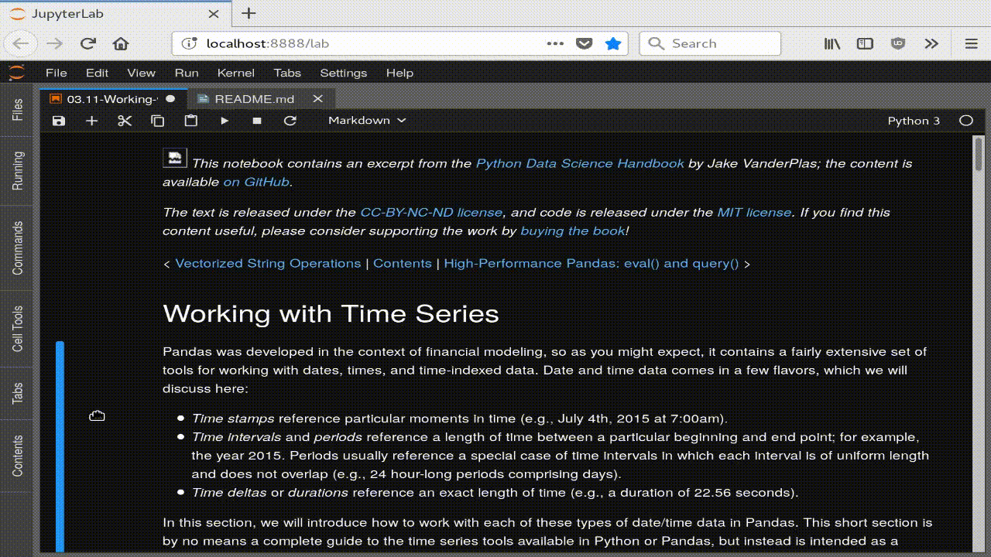Restart the kernel icon
Viewport: 991px width, 557px height.
click(x=290, y=121)
